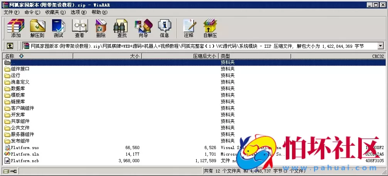Open the Comment (注释) tool

tap(189, 28)
